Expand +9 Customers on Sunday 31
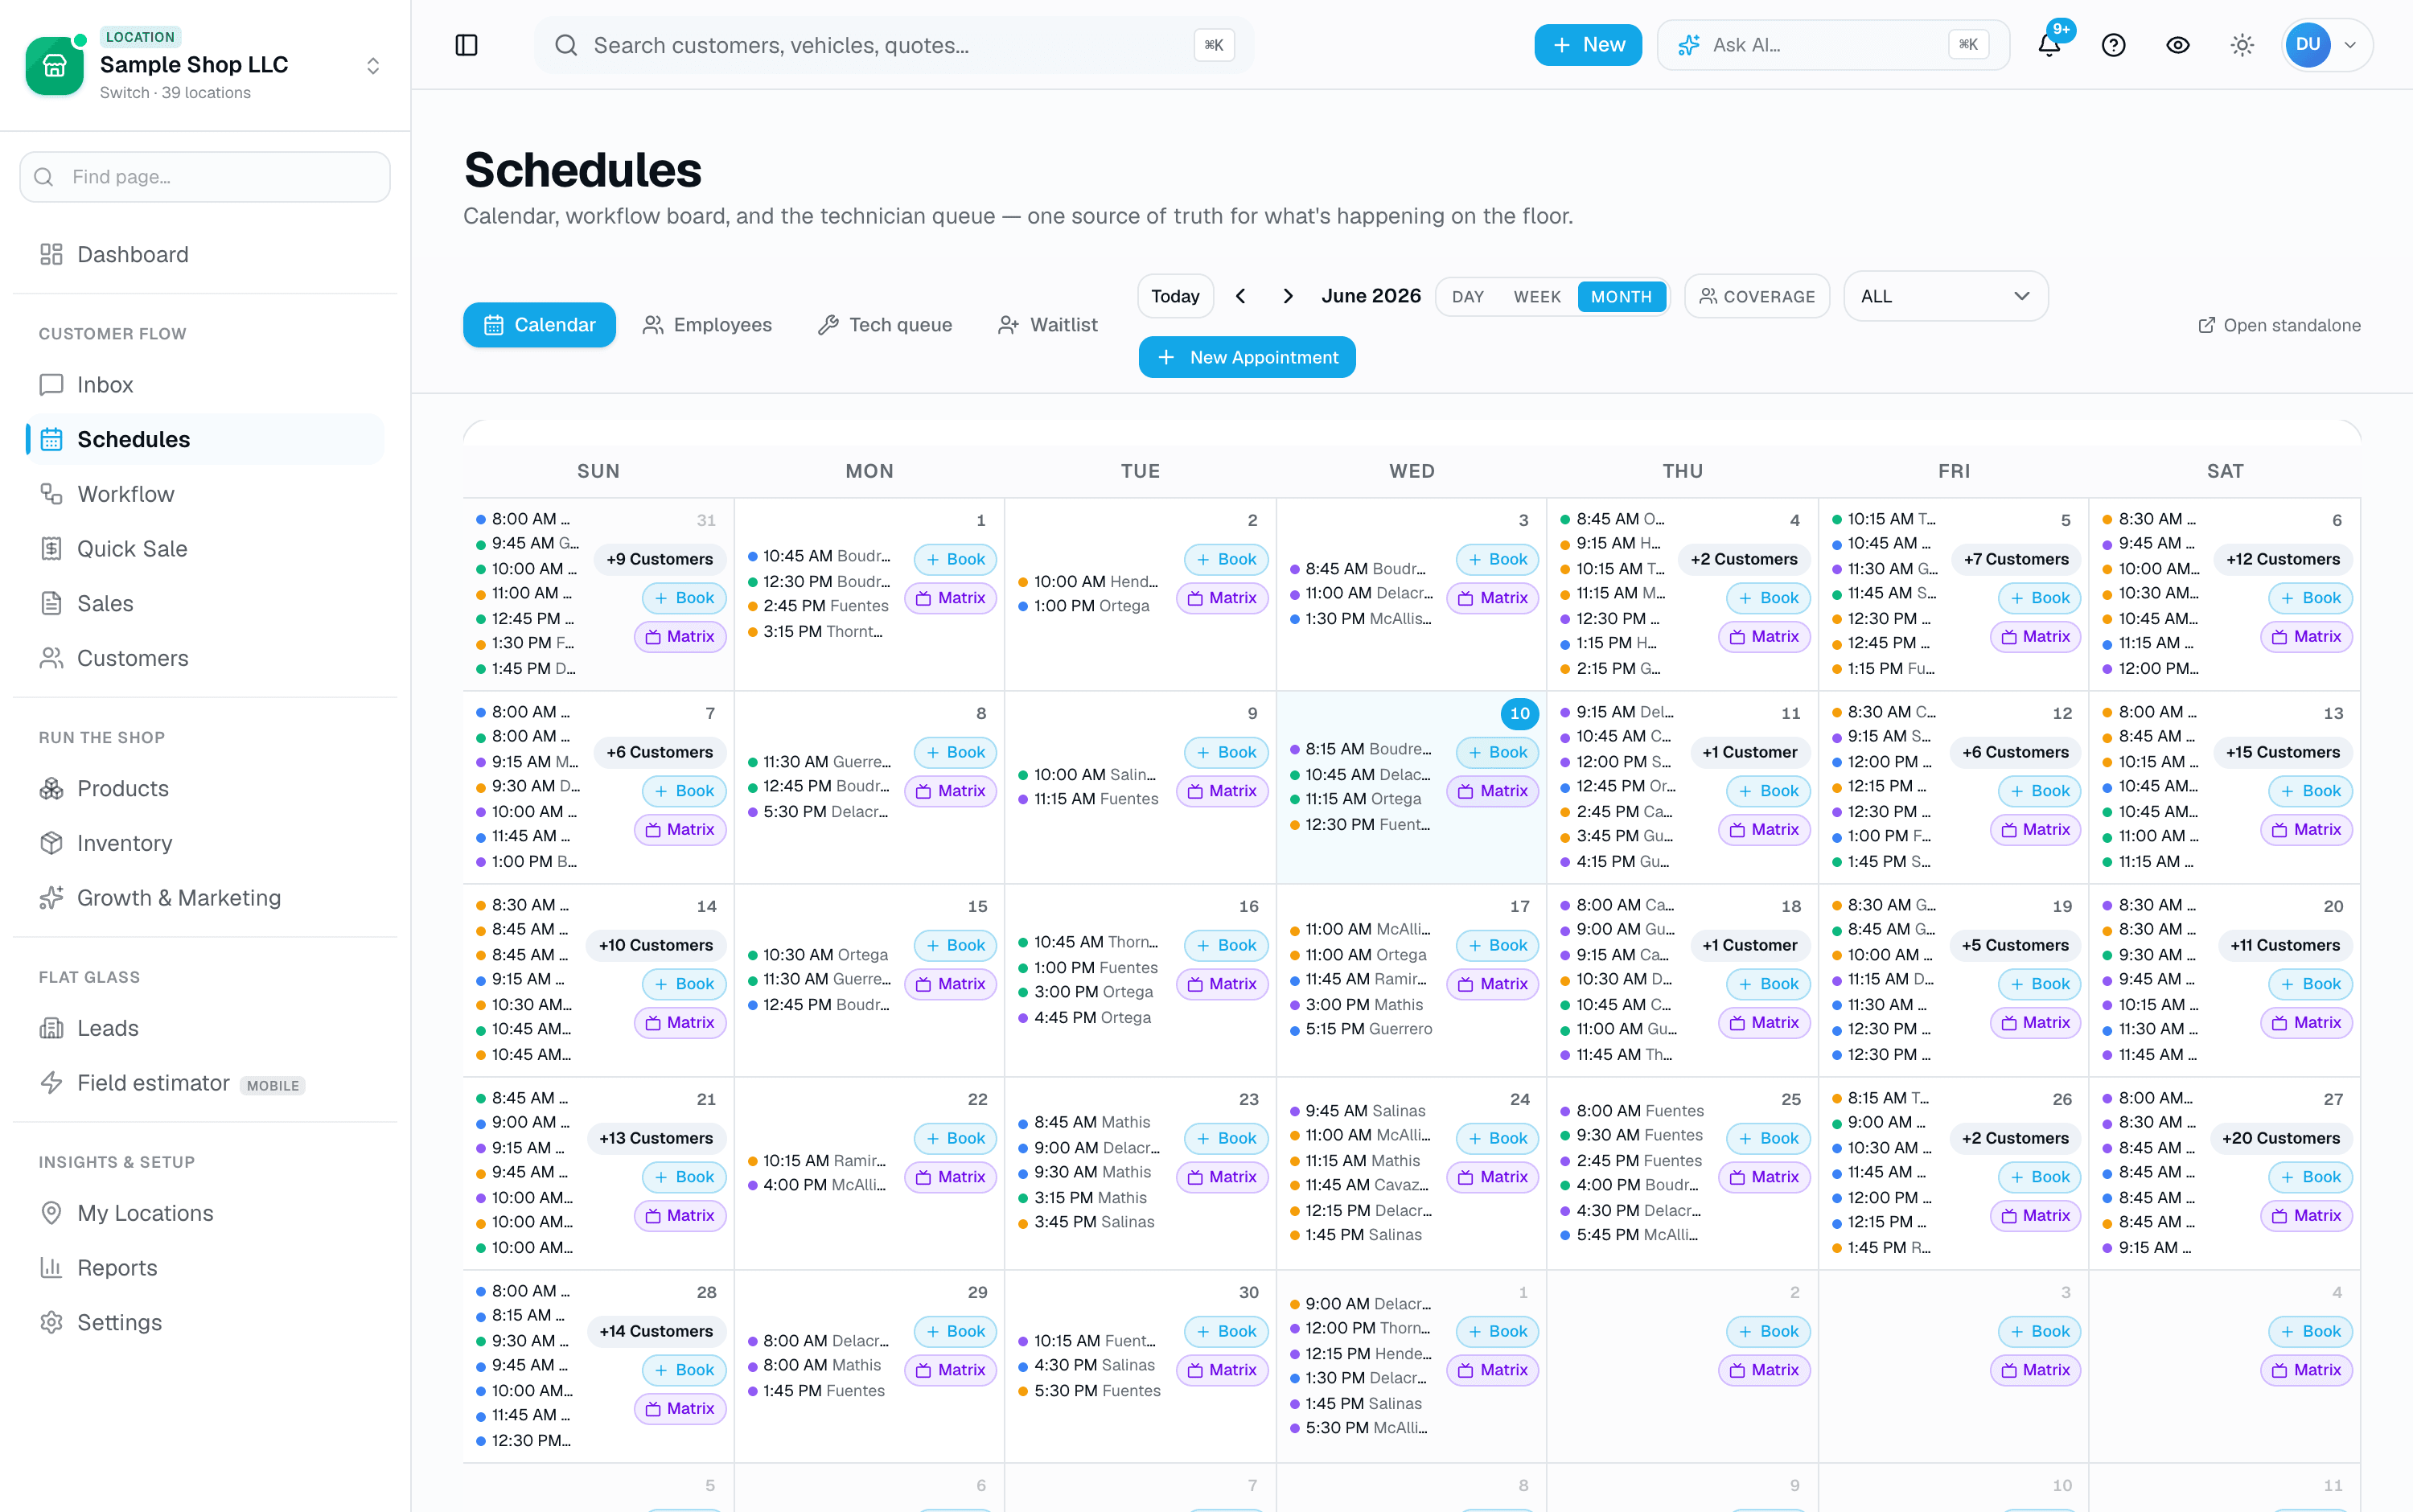 659,559
